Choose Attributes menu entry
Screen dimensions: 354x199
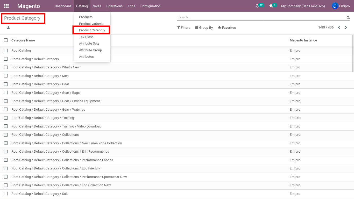click(86, 56)
